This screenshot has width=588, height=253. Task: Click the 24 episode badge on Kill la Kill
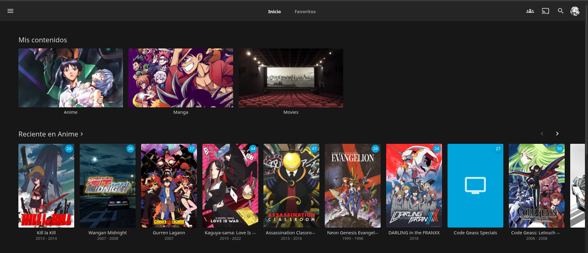69,149
